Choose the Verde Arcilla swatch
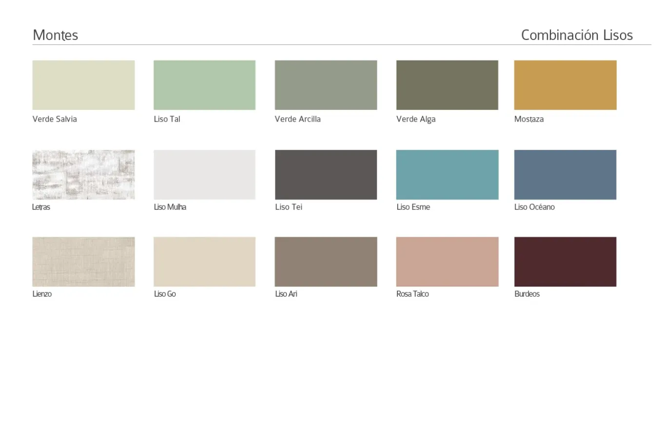 point(326,85)
